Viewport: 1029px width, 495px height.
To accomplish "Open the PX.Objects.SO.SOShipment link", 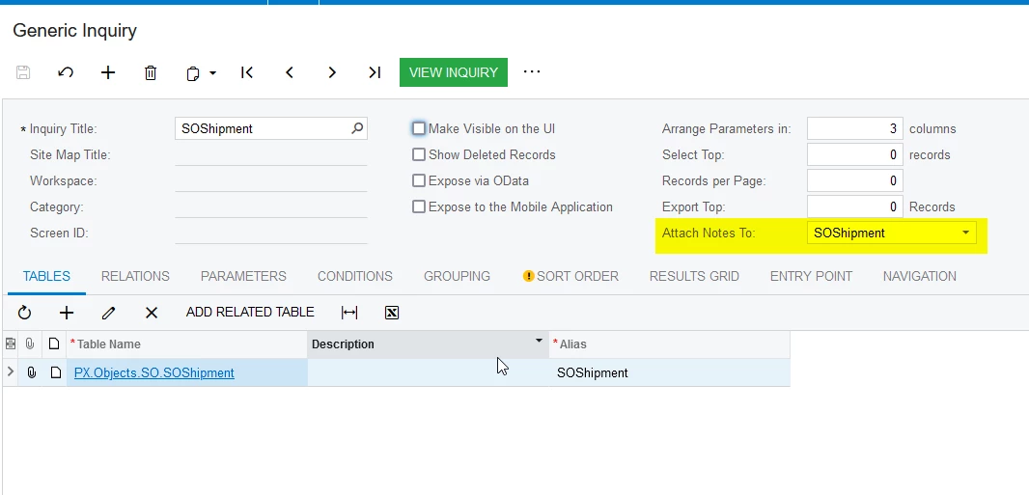I will coord(154,372).
